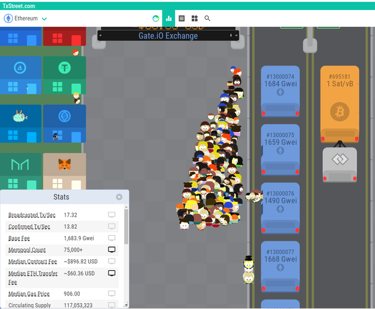The height and width of the screenshot is (309, 375).
Task: Open the block visualizer dashboard icon
Action: click(195, 18)
